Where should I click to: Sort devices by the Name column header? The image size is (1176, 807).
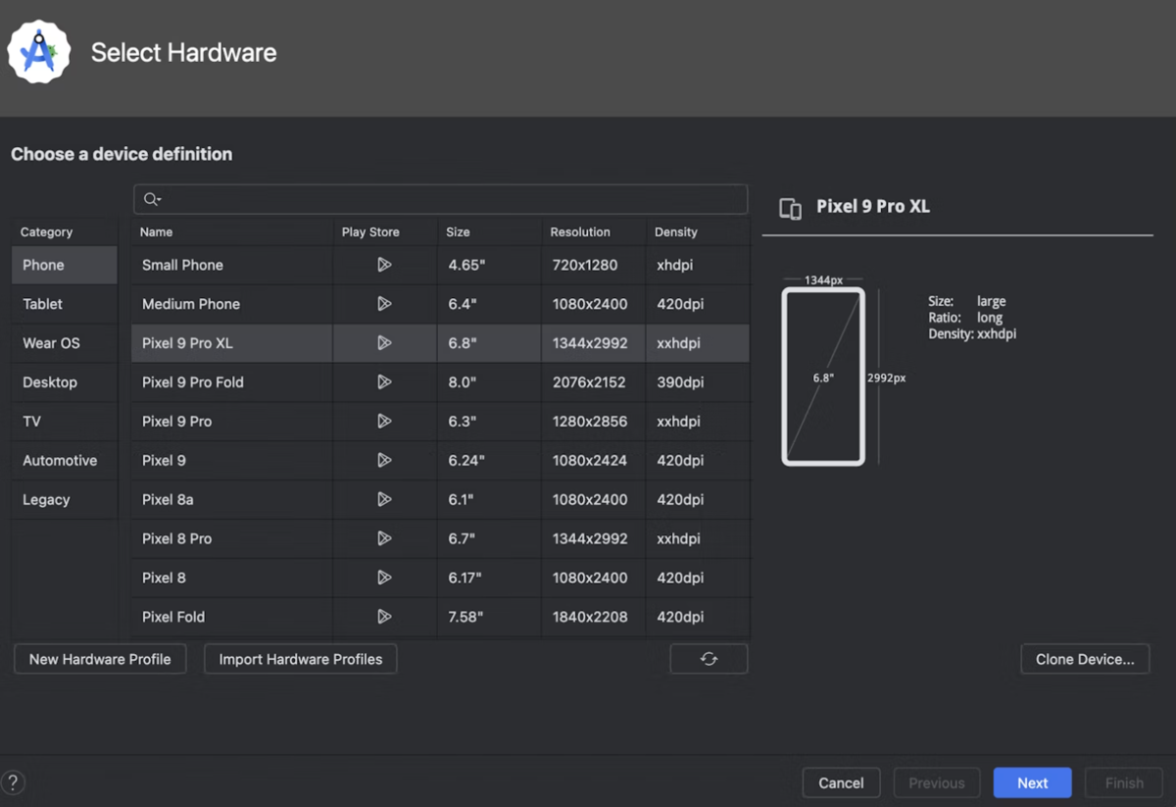(232, 232)
